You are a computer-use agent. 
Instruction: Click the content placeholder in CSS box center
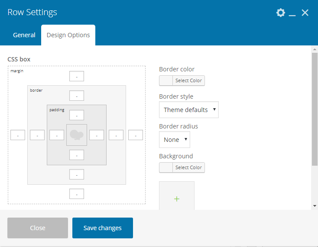(x=77, y=135)
